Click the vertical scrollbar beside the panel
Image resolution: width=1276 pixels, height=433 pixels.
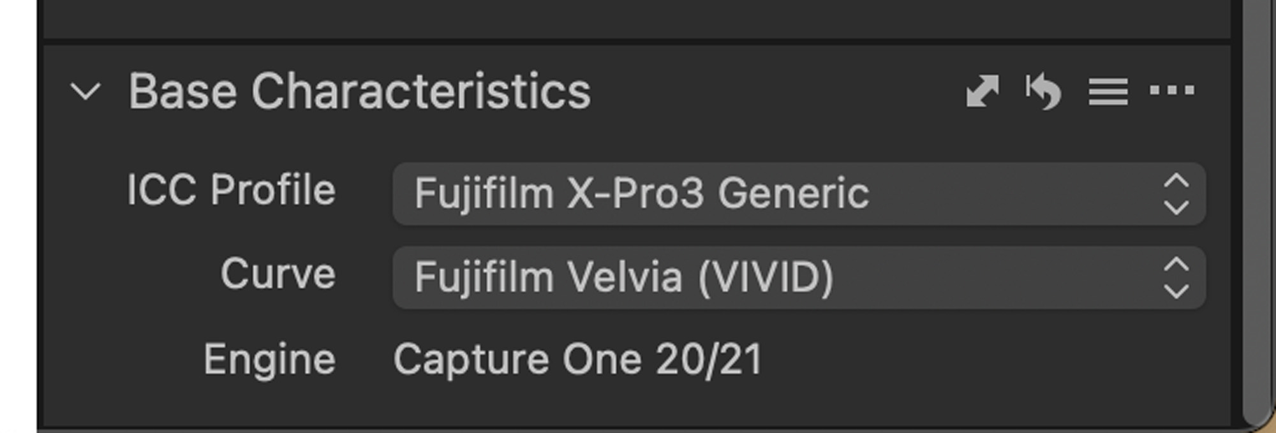(1257, 210)
